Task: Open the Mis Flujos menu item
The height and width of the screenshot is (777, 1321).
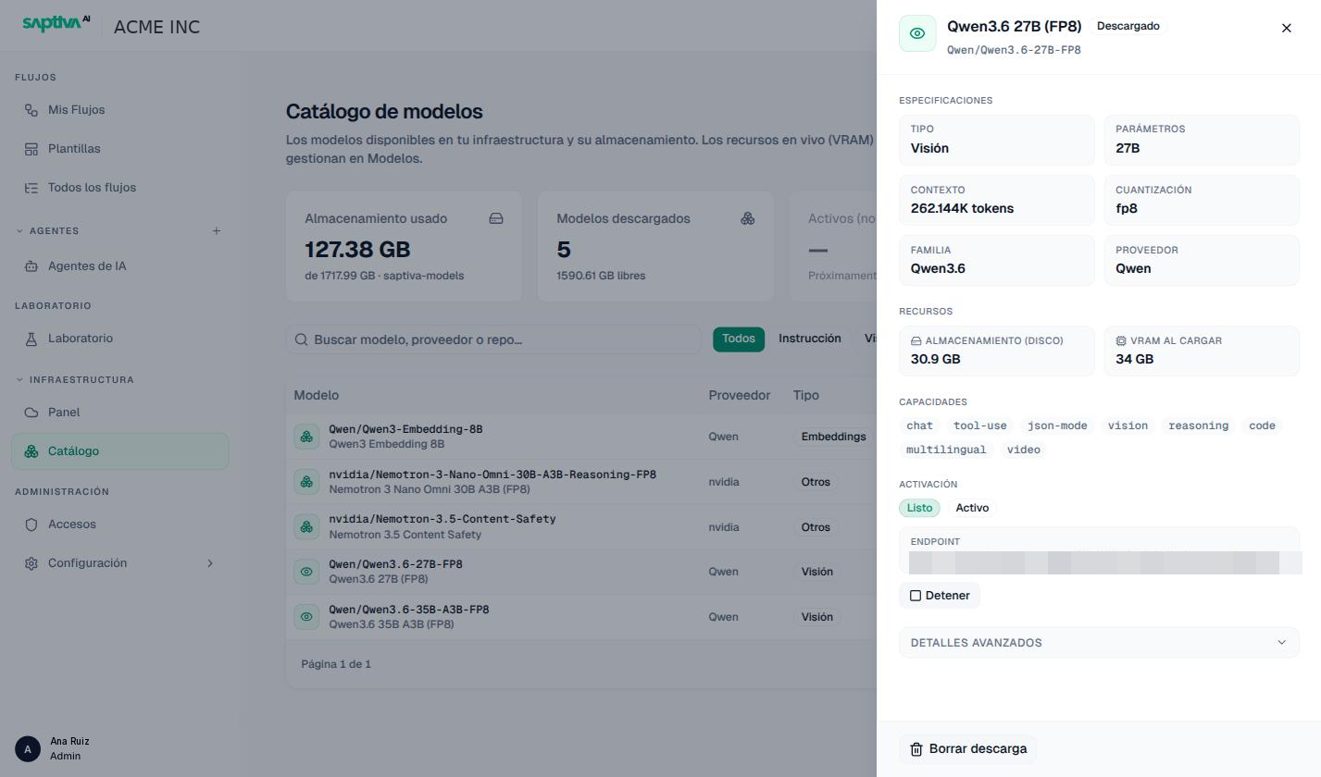Action: pyautogui.click(x=120, y=110)
